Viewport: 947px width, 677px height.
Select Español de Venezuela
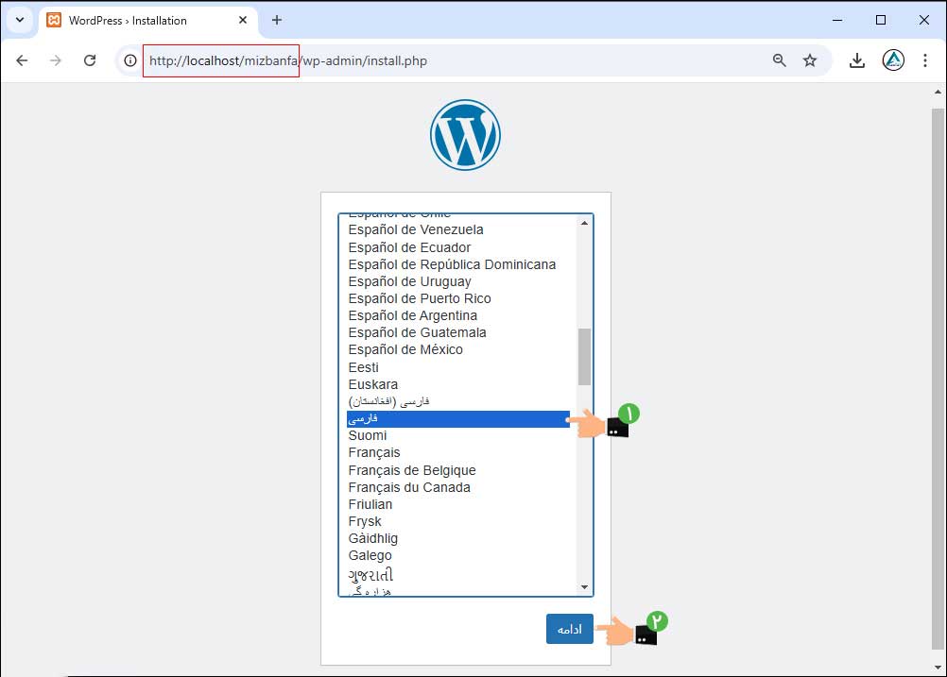point(457,229)
